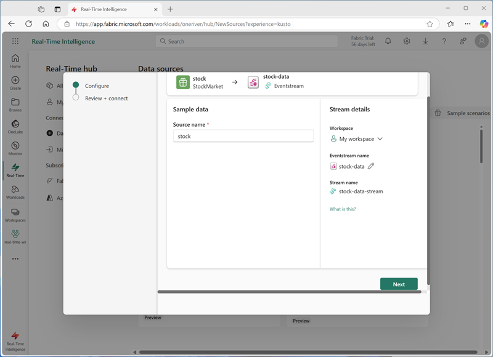Image resolution: width=493 pixels, height=357 pixels.
Task: Toggle the vertical tabs button
Action: click(57, 9)
